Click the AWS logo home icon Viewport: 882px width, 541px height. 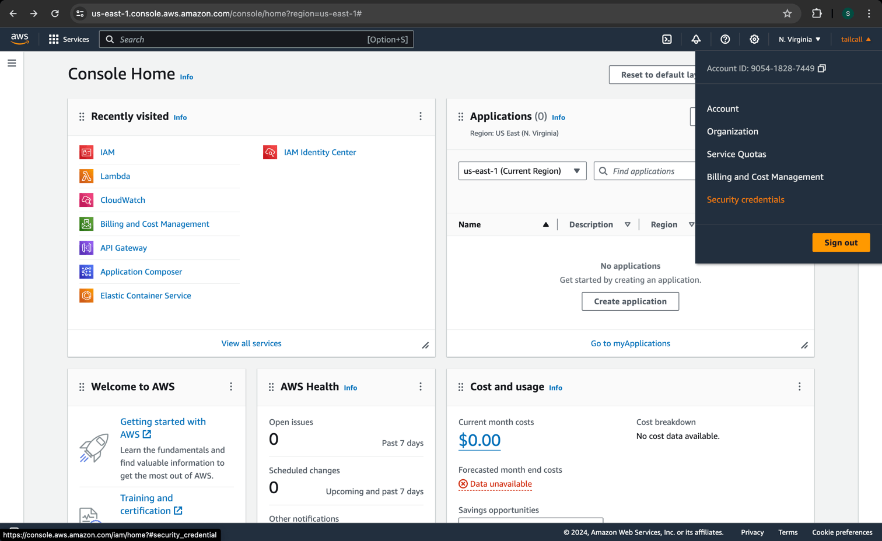[20, 38]
